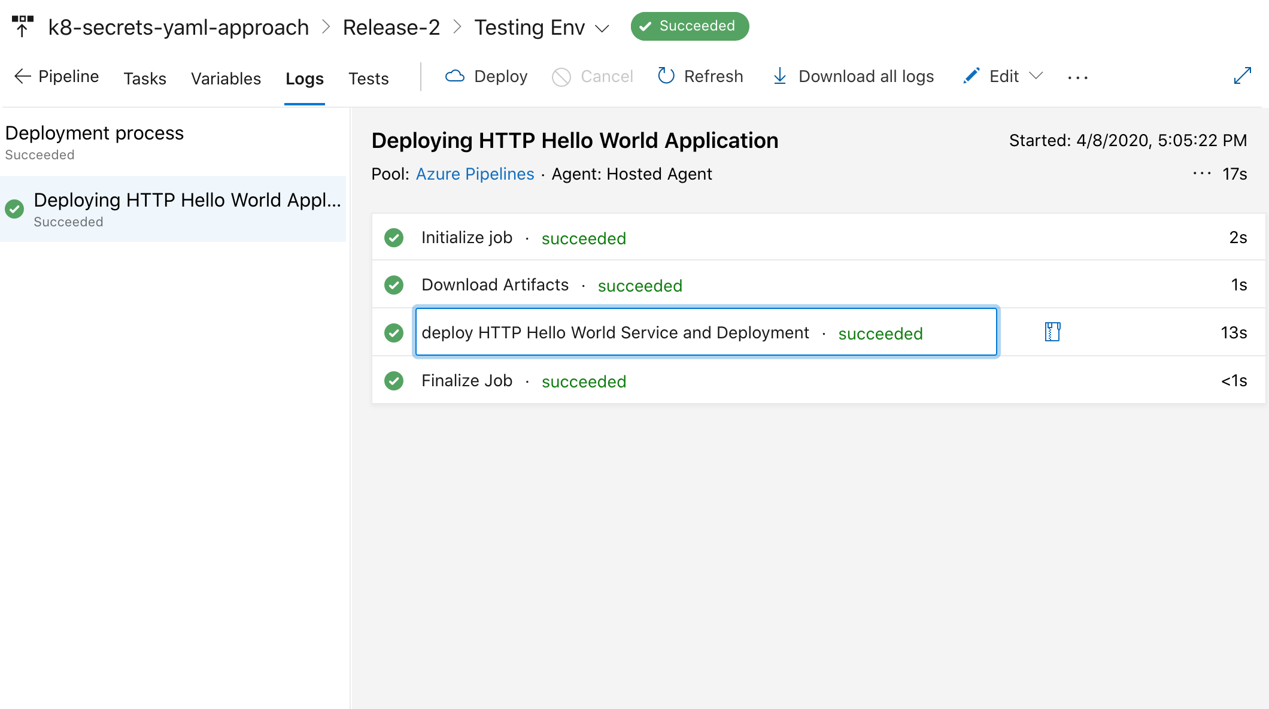Switch to the Tests tab
This screenshot has height=709, width=1269.
point(369,78)
